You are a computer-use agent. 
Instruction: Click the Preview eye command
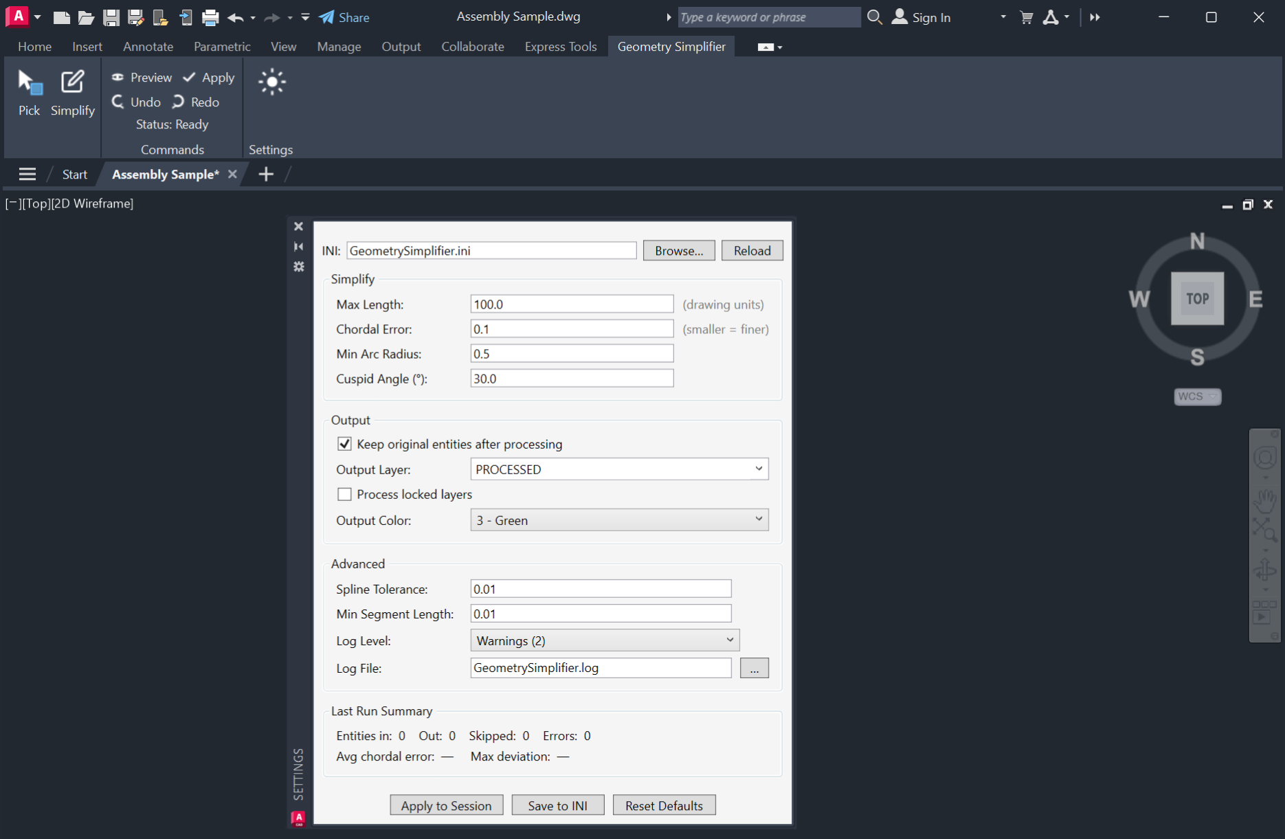tap(142, 77)
